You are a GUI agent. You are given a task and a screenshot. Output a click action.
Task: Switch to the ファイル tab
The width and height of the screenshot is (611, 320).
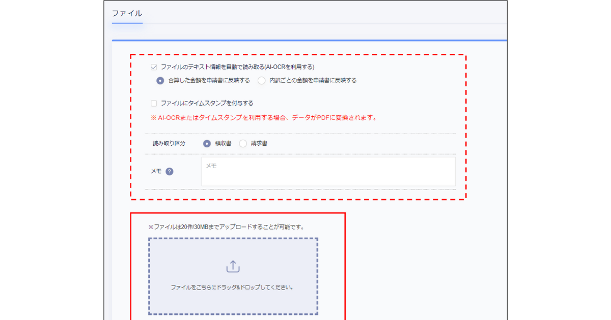[x=127, y=13]
